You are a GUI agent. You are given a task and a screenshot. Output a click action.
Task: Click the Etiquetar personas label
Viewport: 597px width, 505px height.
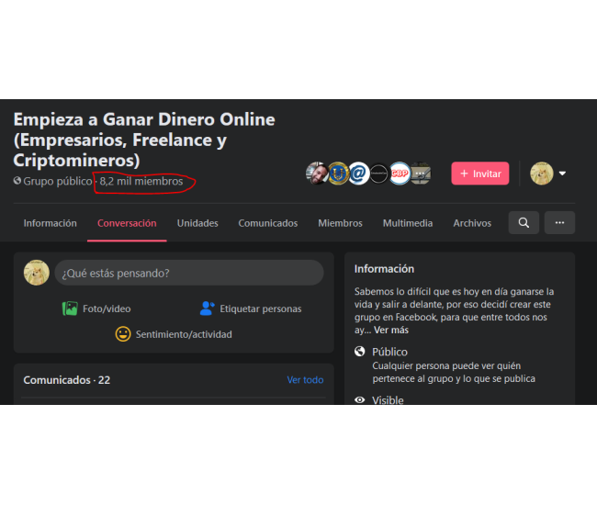261,309
